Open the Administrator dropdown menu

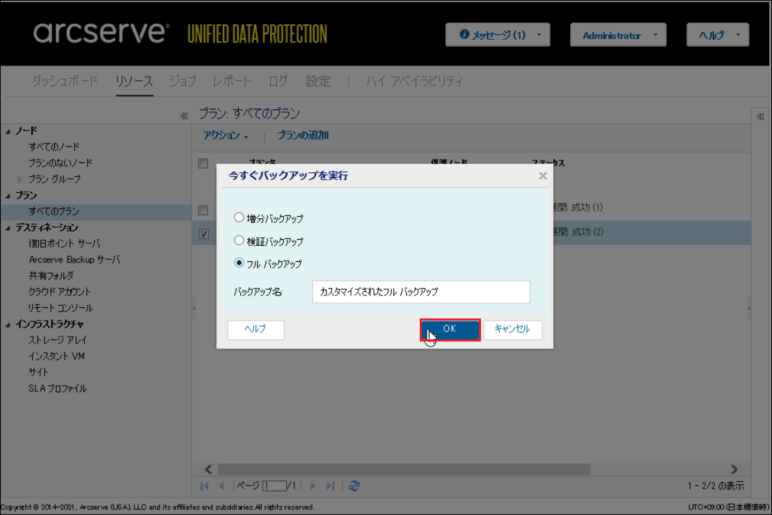tap(617, 35)
